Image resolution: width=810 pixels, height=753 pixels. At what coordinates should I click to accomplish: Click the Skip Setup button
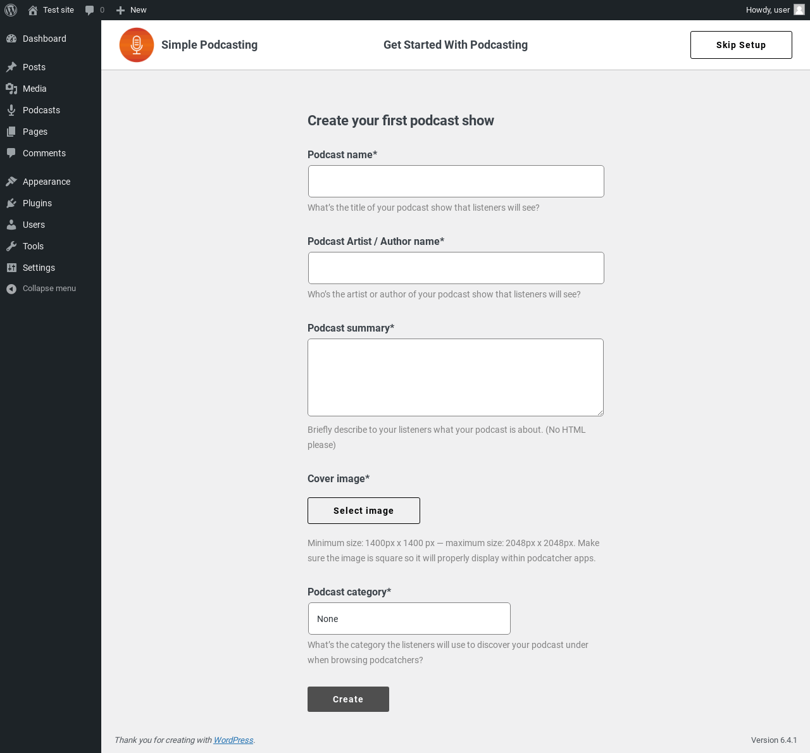pos(741,45)
